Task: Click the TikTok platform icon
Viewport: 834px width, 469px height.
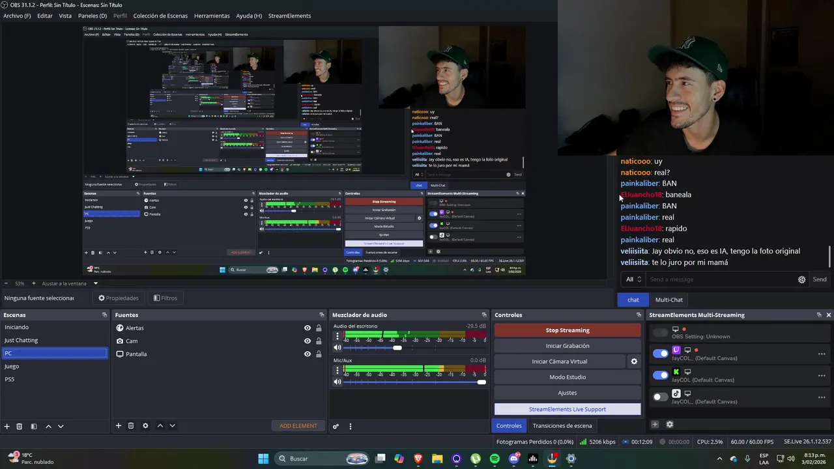Action: 676,393
